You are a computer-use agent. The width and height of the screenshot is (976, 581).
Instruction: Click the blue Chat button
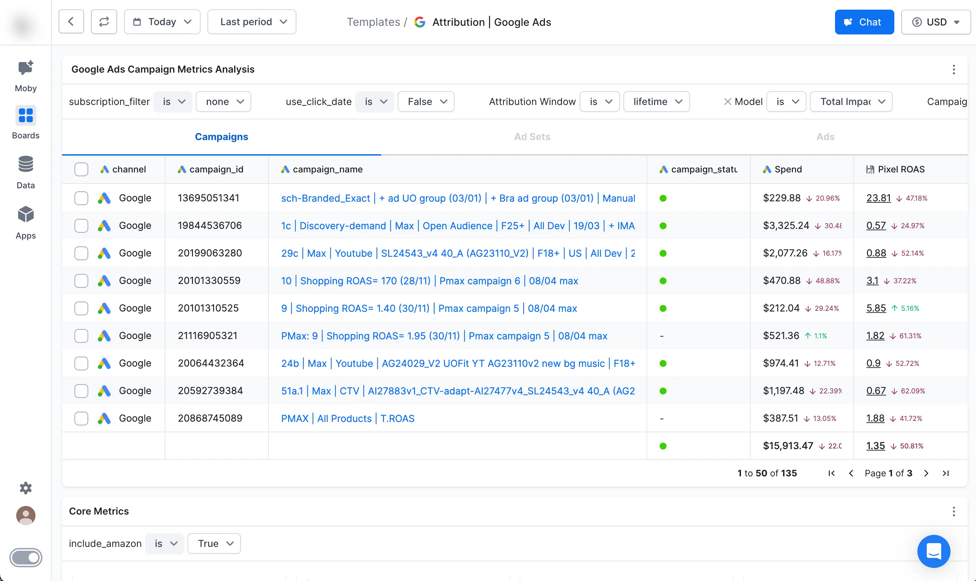[x=864, y=22]
